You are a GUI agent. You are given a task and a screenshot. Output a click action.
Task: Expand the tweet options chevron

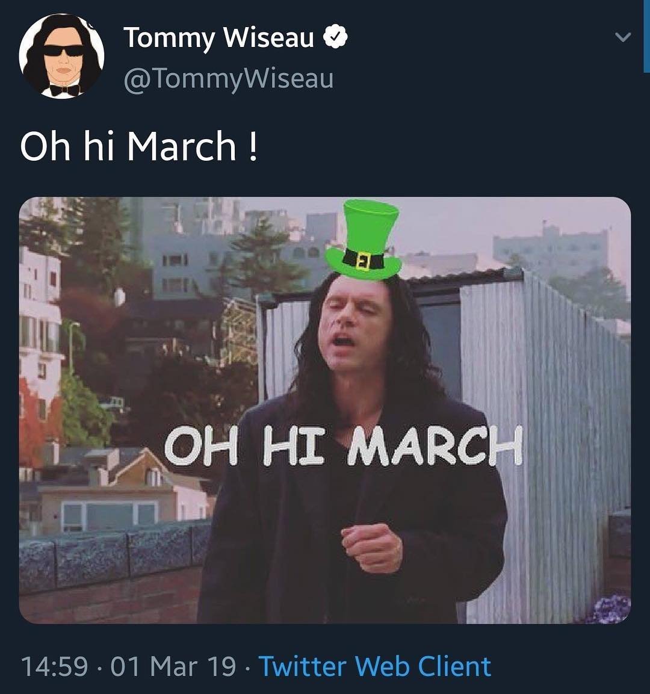(x=624, y=37)
